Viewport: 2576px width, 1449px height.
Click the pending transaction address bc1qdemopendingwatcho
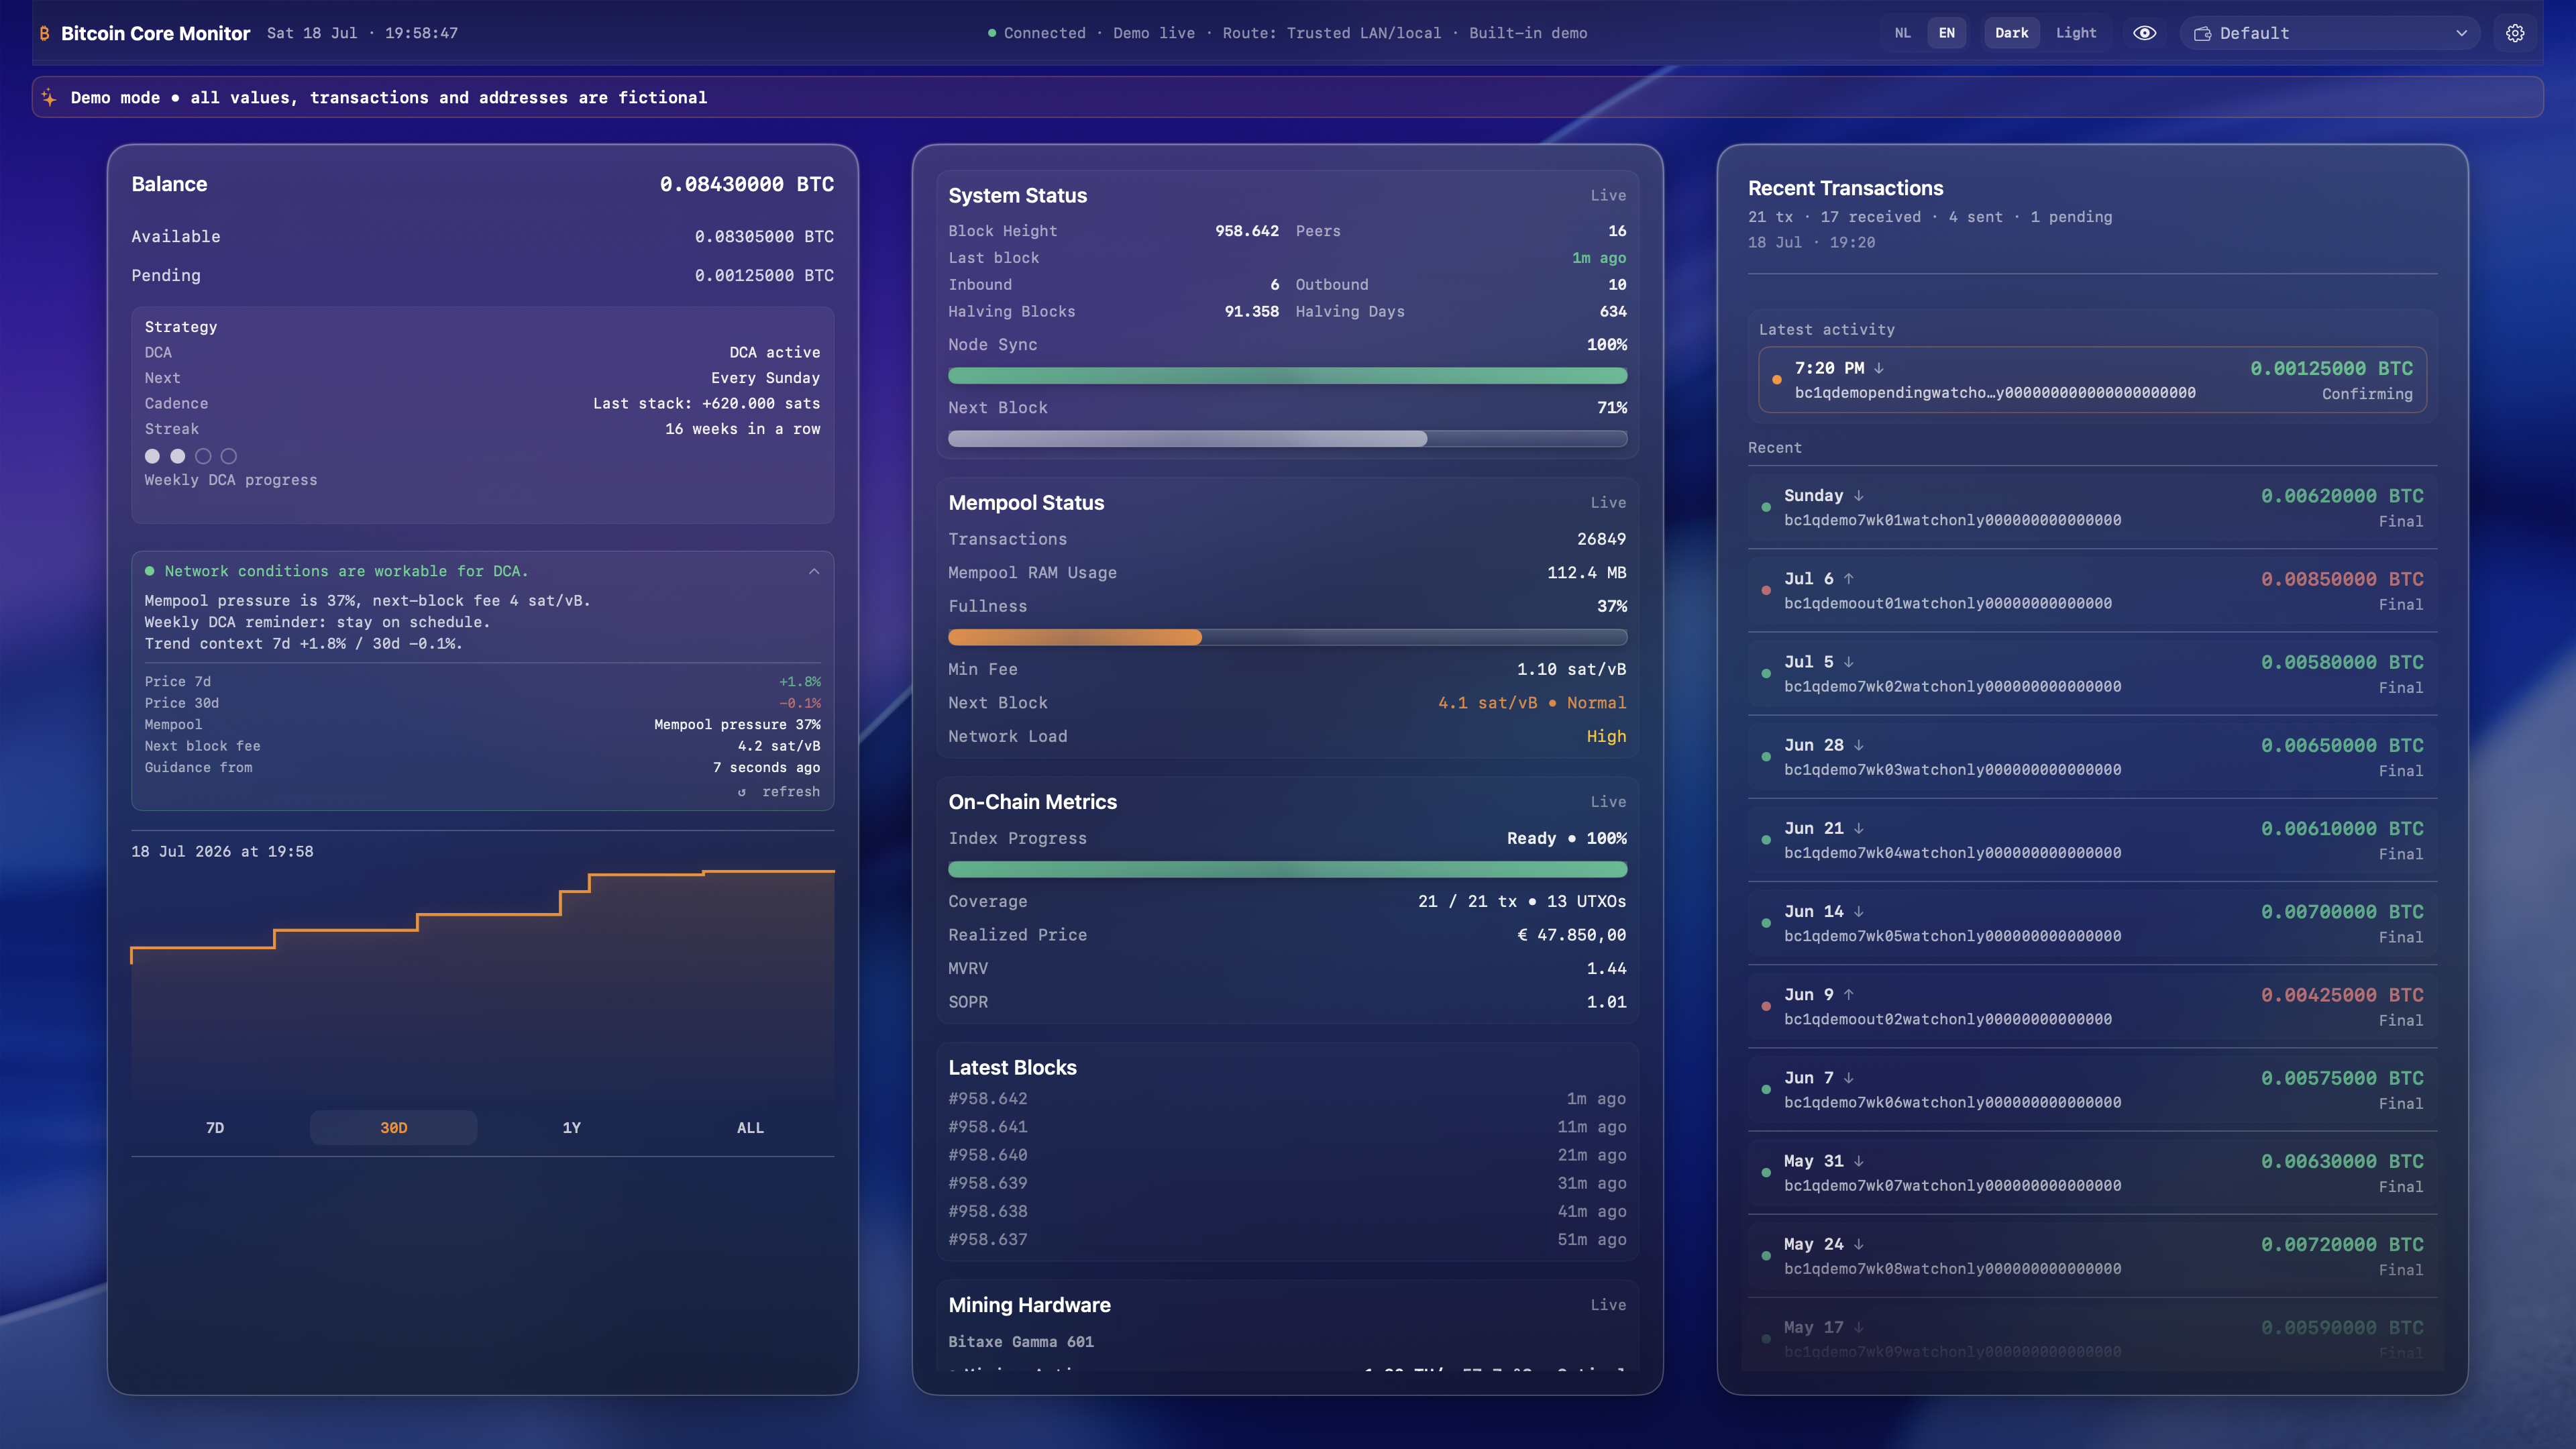(x=1995, y=393)
